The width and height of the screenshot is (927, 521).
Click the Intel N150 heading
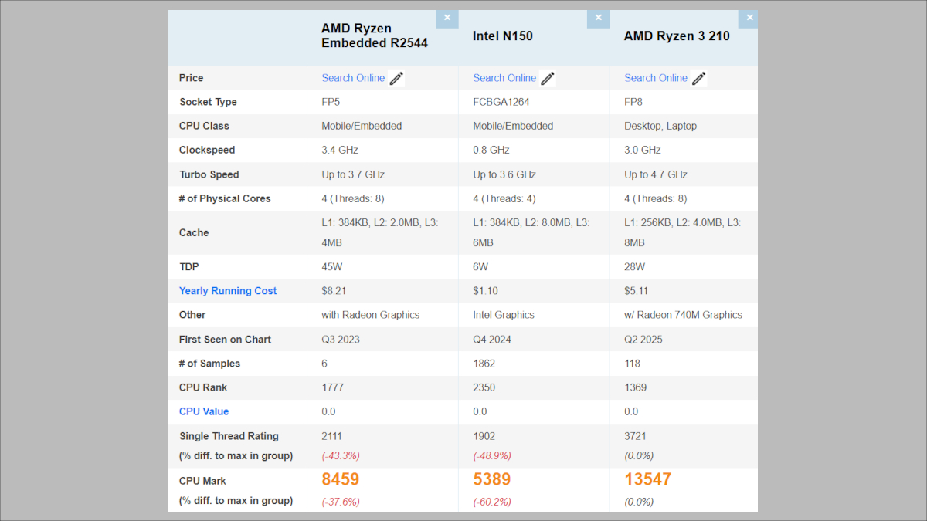pyautogui.click(x=503, y=36)
